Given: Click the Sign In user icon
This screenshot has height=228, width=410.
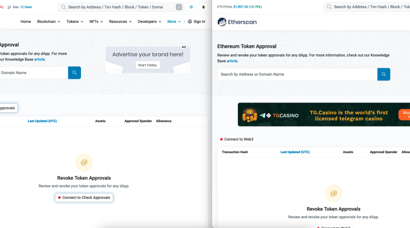Looking at the screenshot, I should coord(190,22).
